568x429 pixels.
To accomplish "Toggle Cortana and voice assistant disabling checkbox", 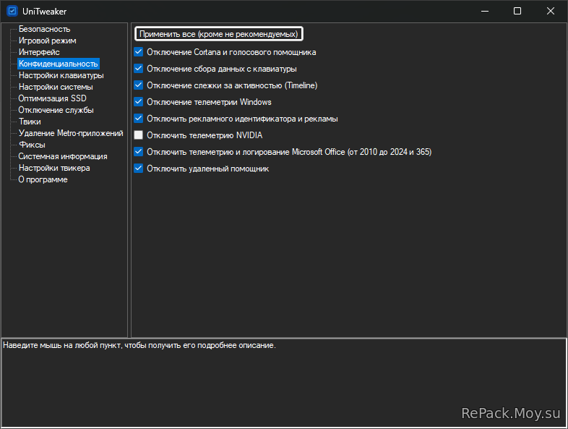I will [138, 52].
